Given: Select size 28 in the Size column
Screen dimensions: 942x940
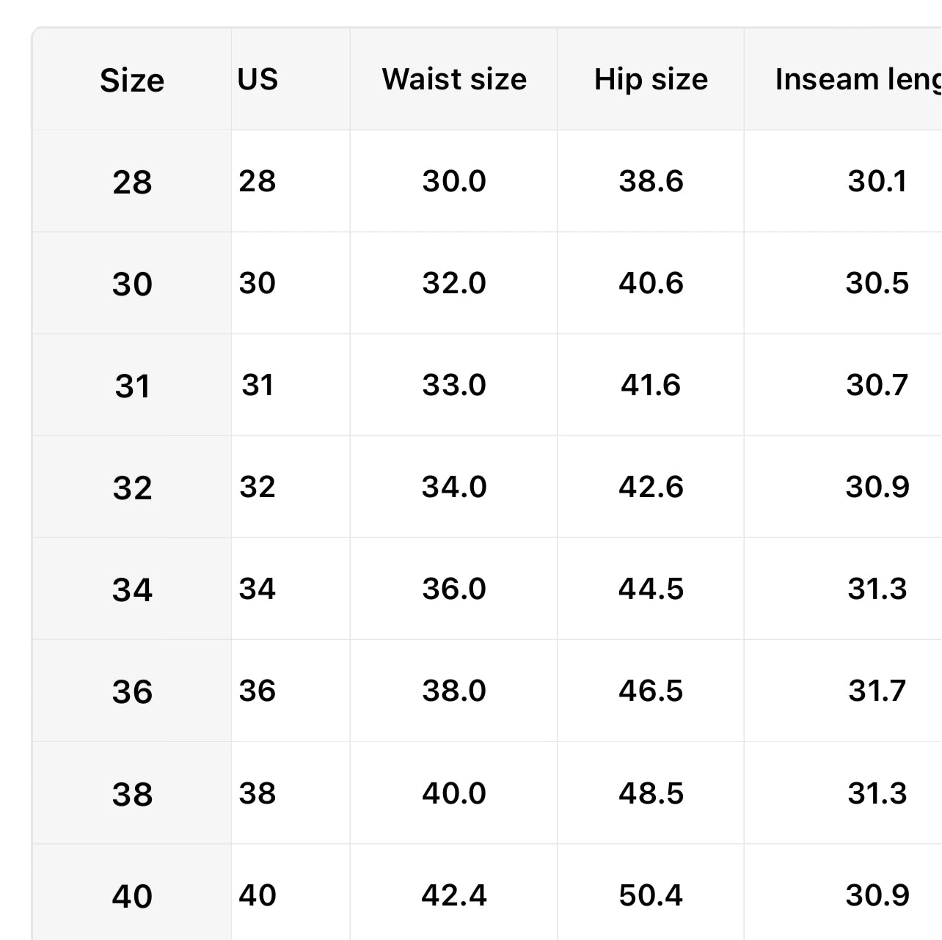Looking at the screenshot, I should click(x=132, y=182).
